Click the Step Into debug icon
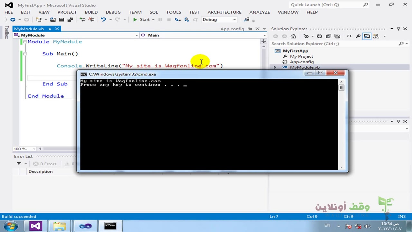412x232 pixels. click(x=178, y=20)
